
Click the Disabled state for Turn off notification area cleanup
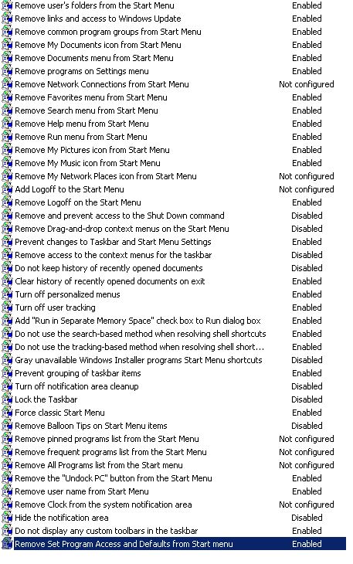point(307,386)
